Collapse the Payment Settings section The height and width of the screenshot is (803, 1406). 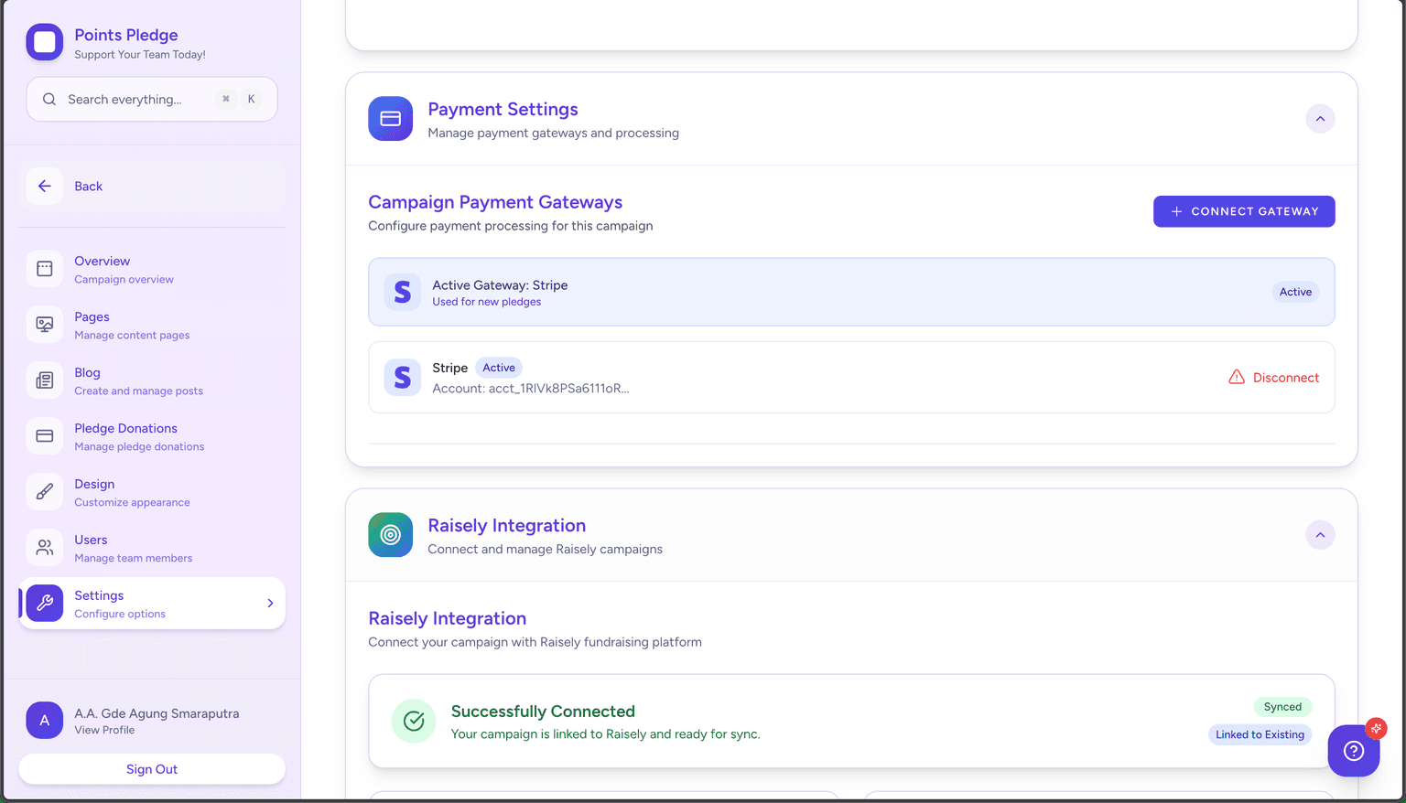(x=1319, y=119)
